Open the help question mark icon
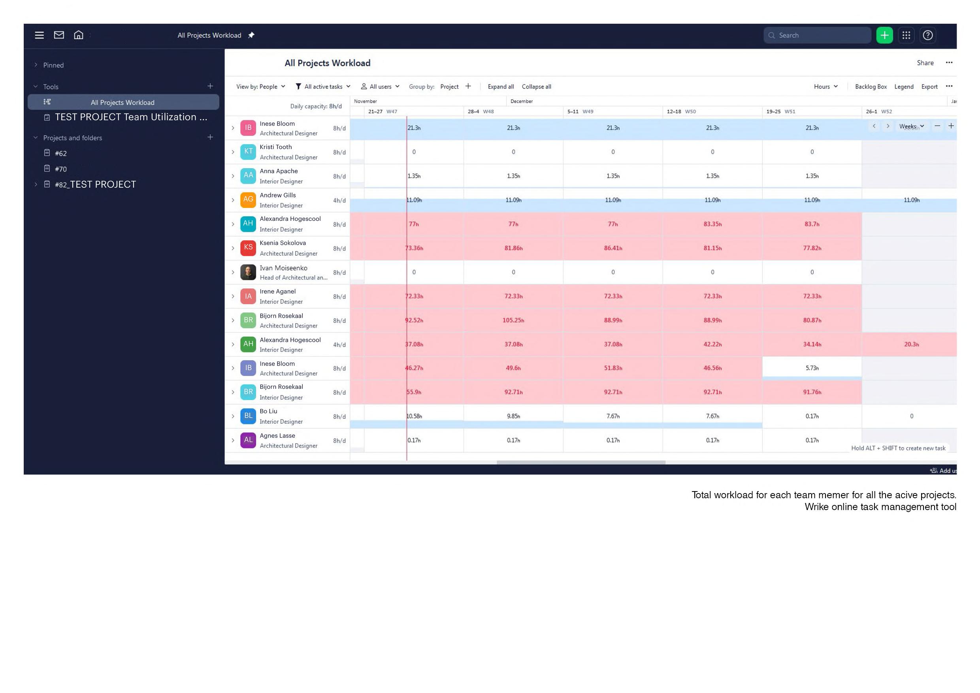The height and width of the screenshot is (693, 980). click(x=927, y=36)
